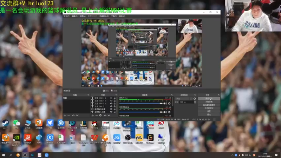This screenshot has height=158, width=281.
Task: Pop out the Scenes dock
Action: tap(88, 95)
